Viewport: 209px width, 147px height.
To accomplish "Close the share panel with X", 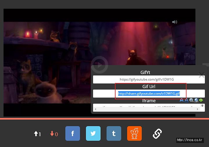I will point(201,75).
